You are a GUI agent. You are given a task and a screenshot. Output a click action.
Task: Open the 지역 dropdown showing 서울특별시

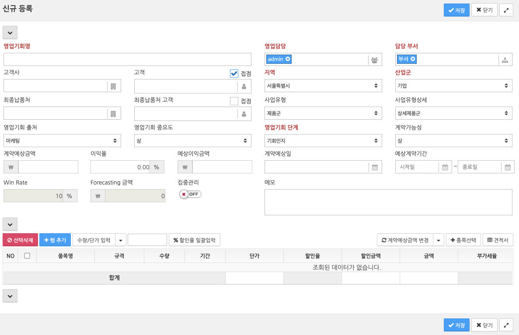(323, 86)
